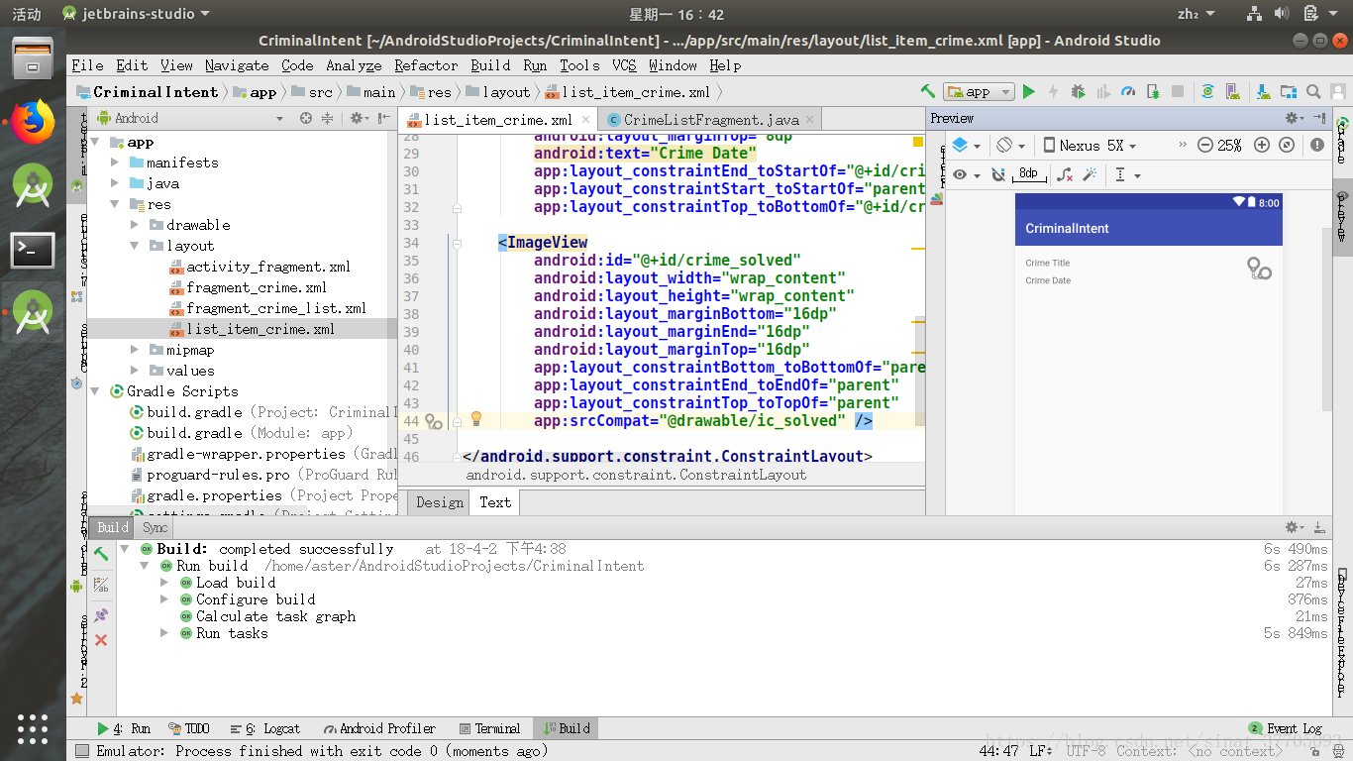This screenshot has height=761, width=1353.
Task: Switch to the CrimeListFragment.java tab
Action: pyautogui.click(x=710, y=119)
